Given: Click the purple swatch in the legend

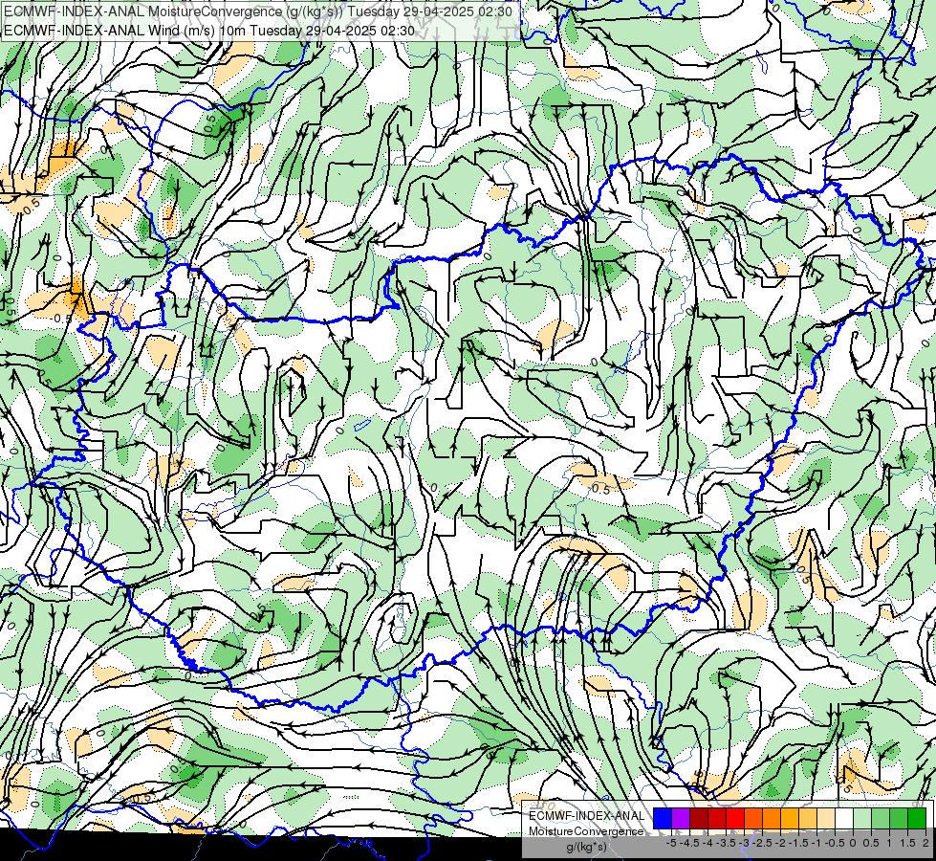Looking at the screenshot, I should (x=681, y=818).
